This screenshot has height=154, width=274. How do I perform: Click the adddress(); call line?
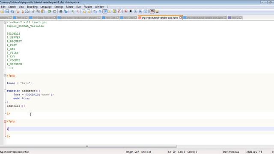[x=16, y=106]
